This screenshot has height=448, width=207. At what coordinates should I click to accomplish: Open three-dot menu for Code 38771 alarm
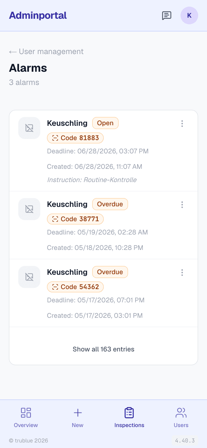point(182,205)
